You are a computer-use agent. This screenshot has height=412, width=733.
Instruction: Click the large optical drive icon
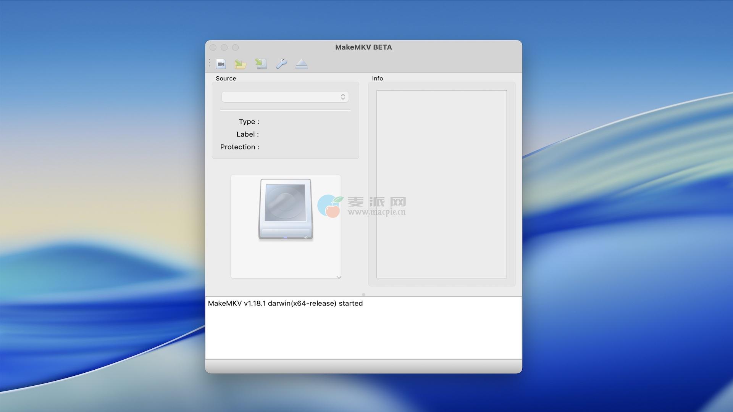[286, 209]
